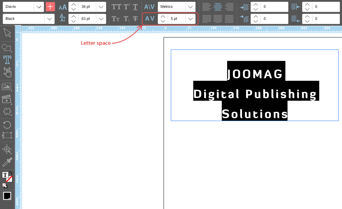This screenshot has height=209, width=342.
Task: Select the Shape tool
Action: pos(7,47)
